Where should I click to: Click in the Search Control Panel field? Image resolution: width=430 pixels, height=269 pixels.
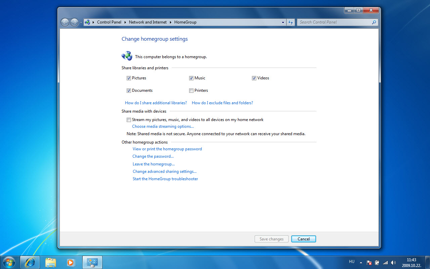(x=334, y=22)
